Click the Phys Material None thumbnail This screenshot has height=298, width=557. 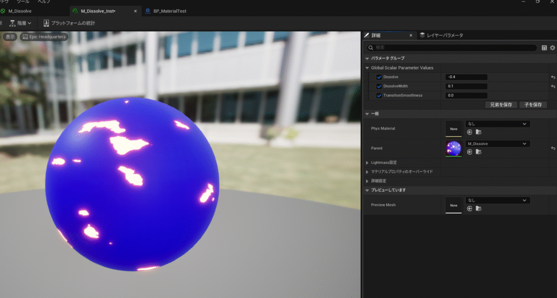tap(454, 129)
